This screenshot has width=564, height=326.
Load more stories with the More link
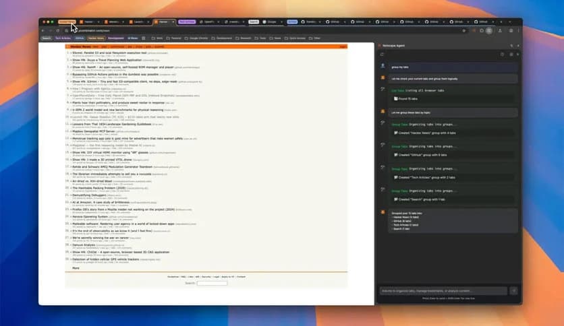point(76,268)
